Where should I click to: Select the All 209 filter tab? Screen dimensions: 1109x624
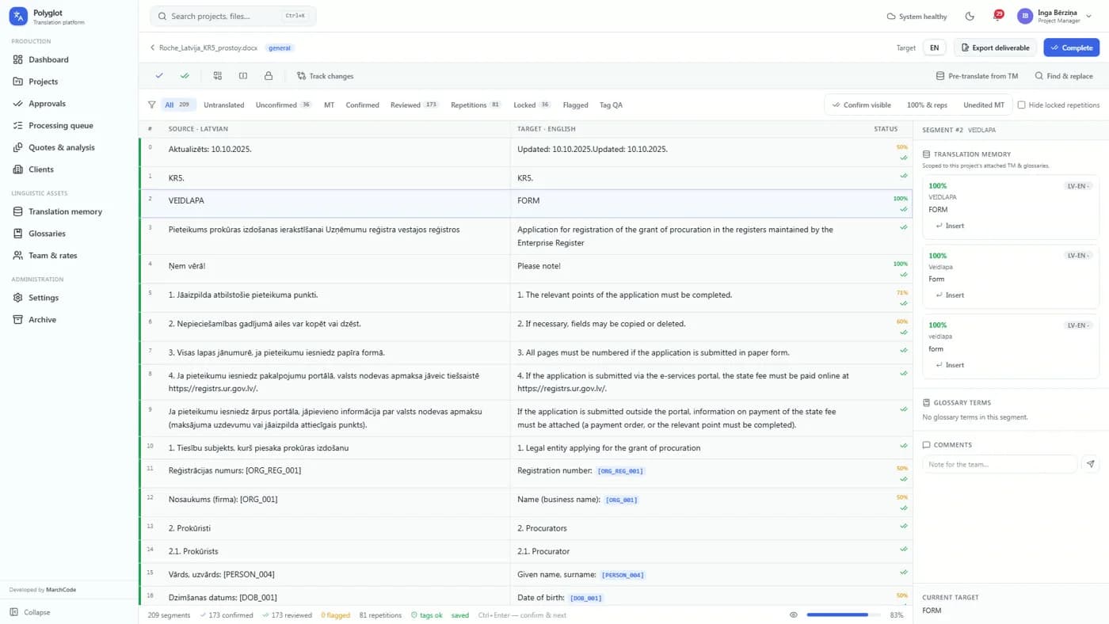tap(178, 105)
